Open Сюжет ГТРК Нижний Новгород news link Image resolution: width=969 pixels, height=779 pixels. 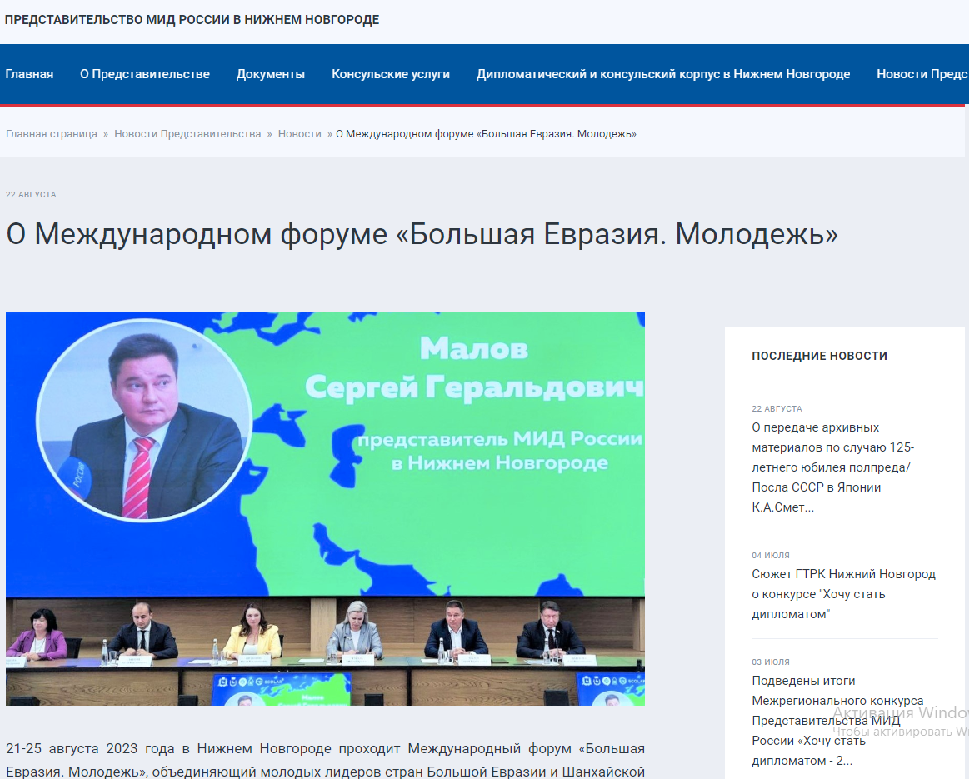click(843, 594)
